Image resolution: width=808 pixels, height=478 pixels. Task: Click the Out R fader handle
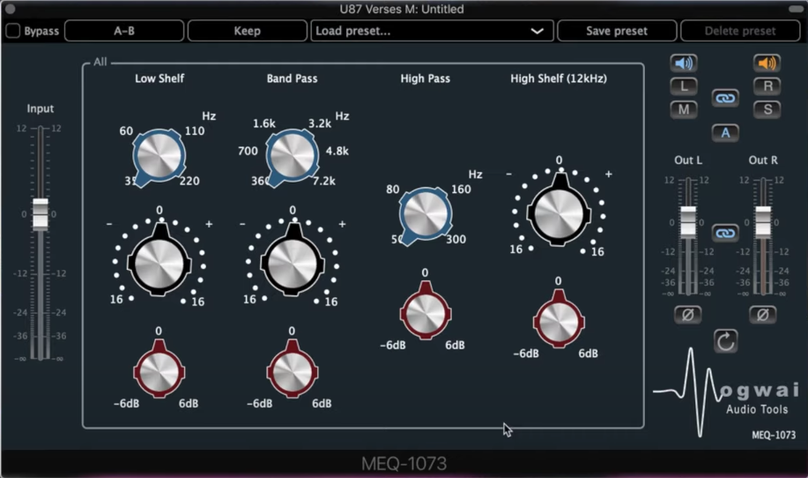pos(763,221)
